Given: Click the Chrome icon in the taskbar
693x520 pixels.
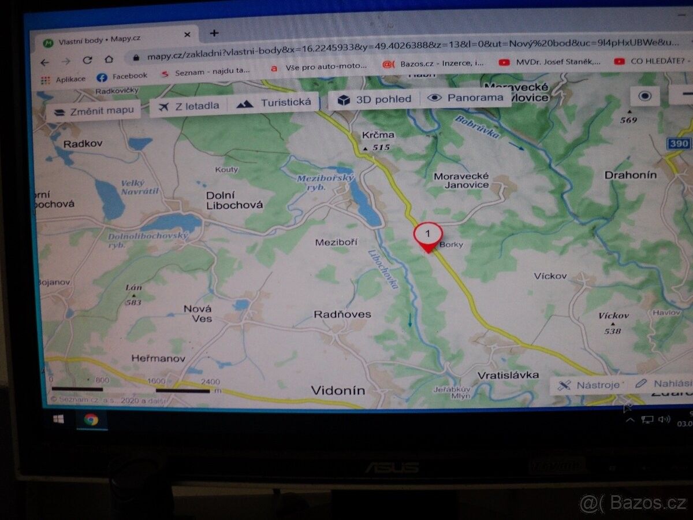Looking at the screenshot, I should [x=91, y=419].
